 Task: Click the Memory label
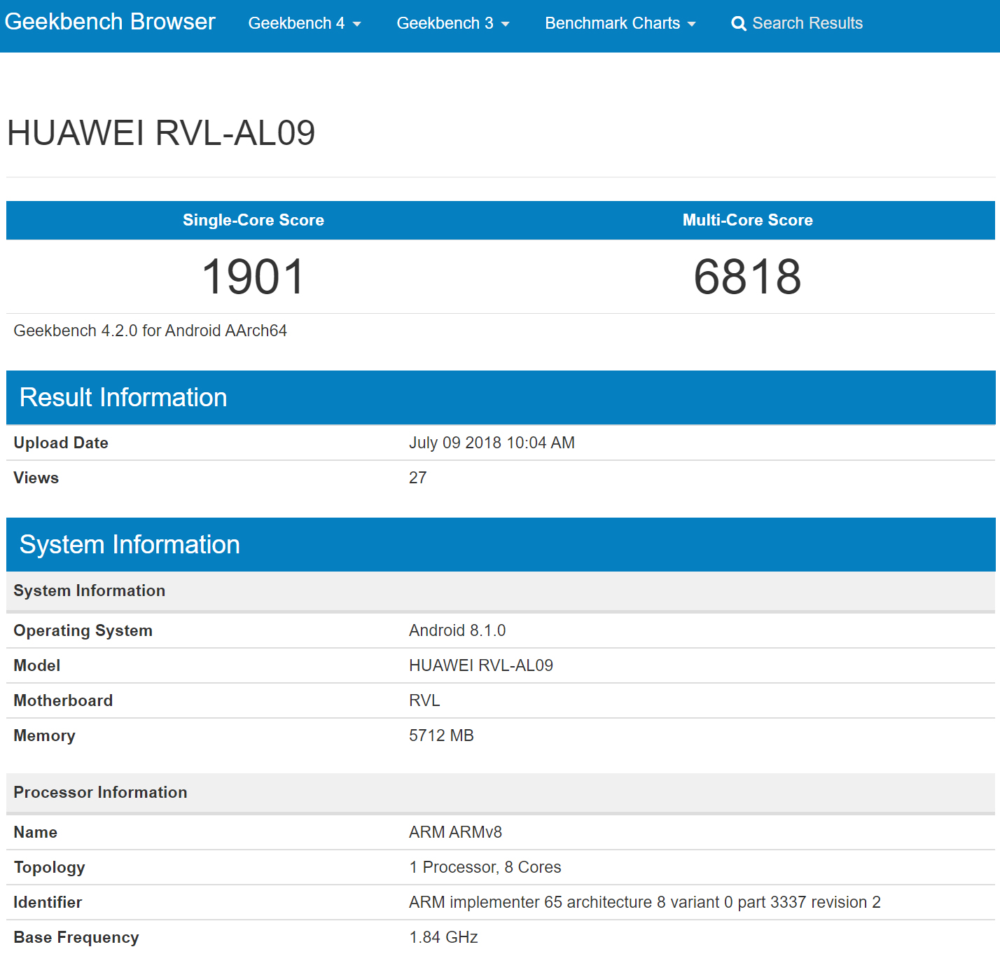click(x=44, y=735)
